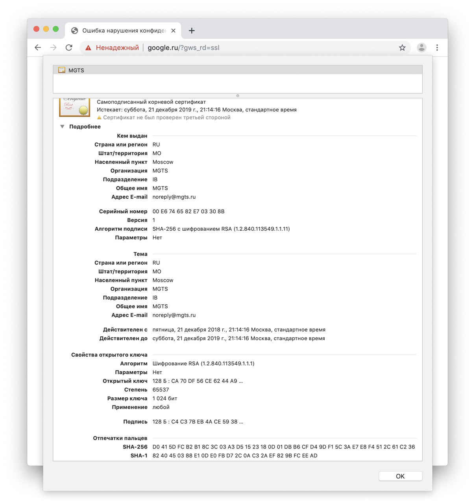Click Moscow under Тема section
This screenshot has width=475, height=504.
click(x=163, y=280)
